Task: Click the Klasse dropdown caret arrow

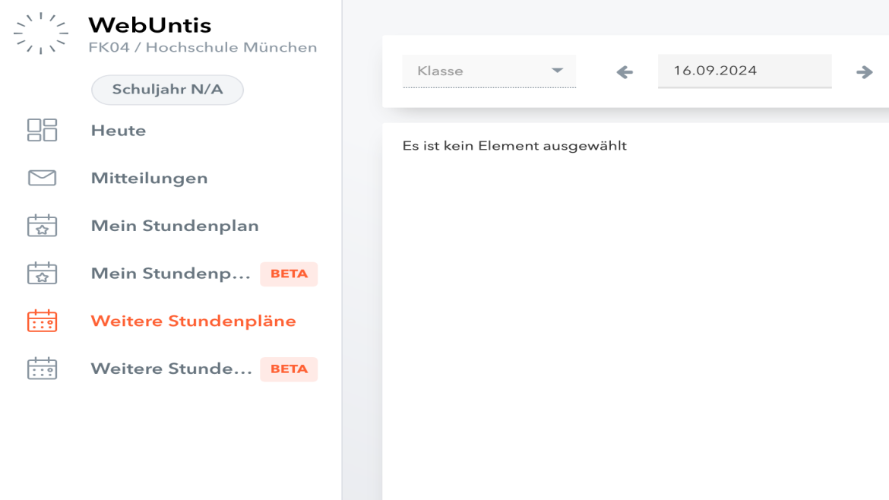Action: [557, 71]
